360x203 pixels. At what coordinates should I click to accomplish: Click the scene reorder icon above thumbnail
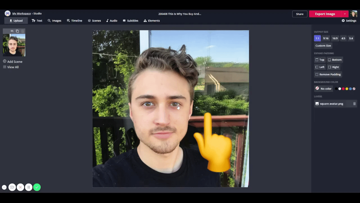12,31
